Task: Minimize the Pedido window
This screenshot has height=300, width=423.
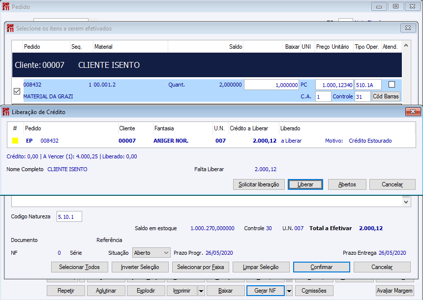Action: pyautogui.click(x=379, y=6)
